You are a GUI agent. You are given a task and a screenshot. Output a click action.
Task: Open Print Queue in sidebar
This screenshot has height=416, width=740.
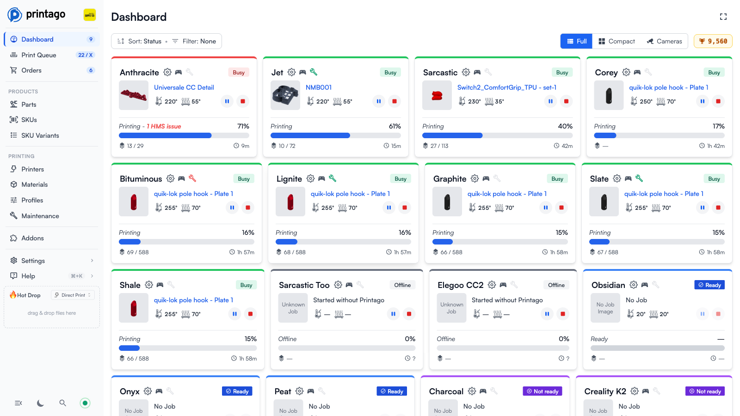pos(52,55)
